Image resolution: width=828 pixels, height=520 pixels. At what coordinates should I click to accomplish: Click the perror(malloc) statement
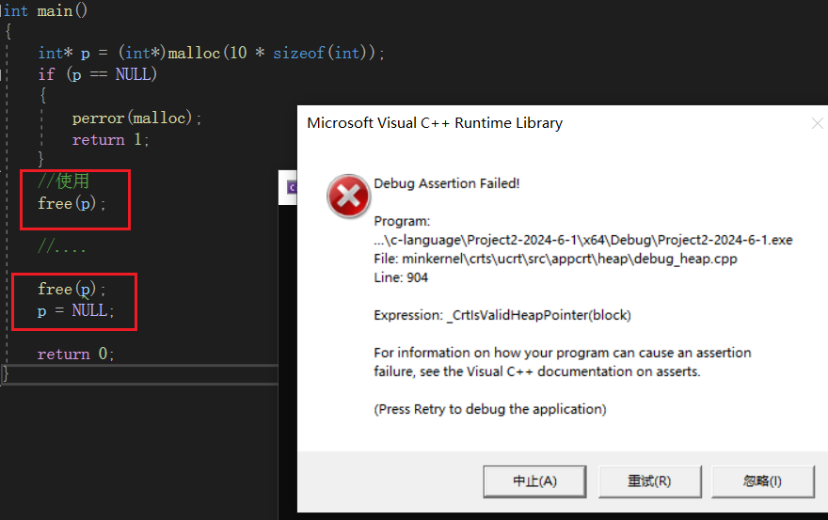click(137, 118)
